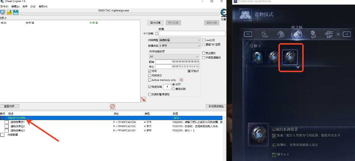Viewport: 355px width, 161px height.
Task: Open the 扫描类型 scan type dropdown
Action: point(180,40)
